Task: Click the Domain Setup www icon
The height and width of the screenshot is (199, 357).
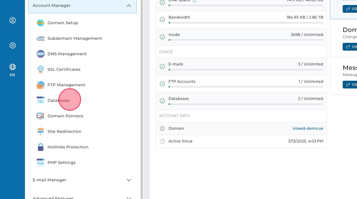Action: (x=40, y=23)
